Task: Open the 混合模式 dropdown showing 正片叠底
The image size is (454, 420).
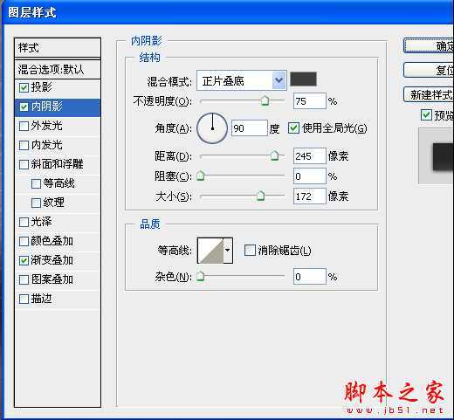Action: 242,80
